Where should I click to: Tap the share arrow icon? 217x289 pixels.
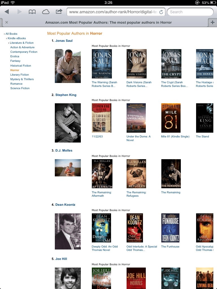(x=59, y=12)
